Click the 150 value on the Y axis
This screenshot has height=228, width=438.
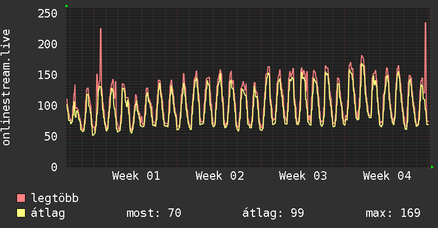(x=48, y=75)
